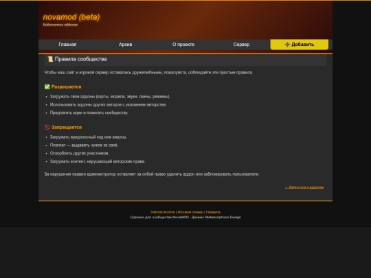371x278 pixels.
Task: Open the Правила footer link
Action: tap(213, 212)
